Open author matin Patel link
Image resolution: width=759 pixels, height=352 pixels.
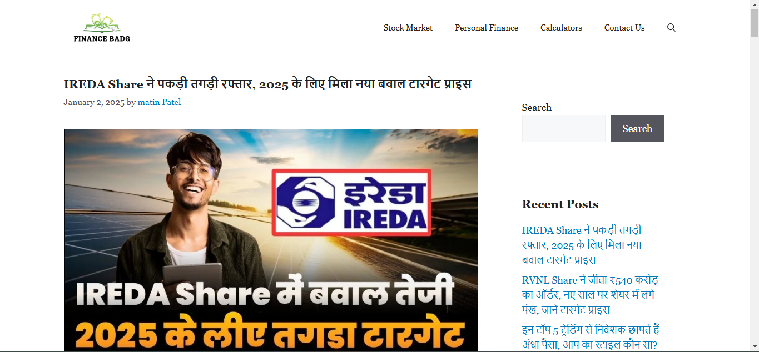(x=159, y=102)
